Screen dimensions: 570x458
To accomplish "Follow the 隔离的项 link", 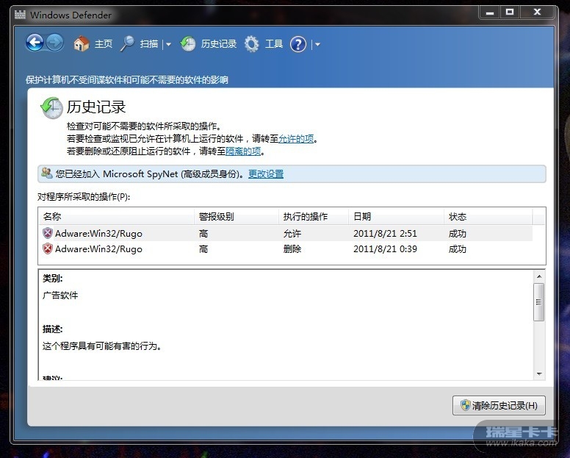I will [x=243, y=151].
